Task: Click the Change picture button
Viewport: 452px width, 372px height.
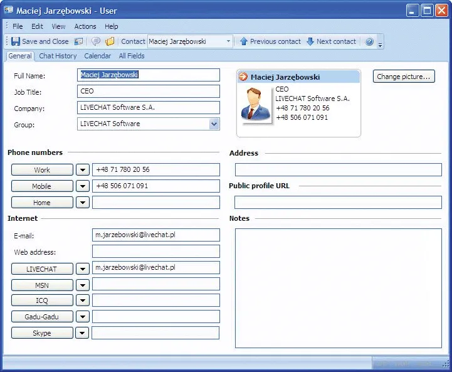Action: coord(404,77)
